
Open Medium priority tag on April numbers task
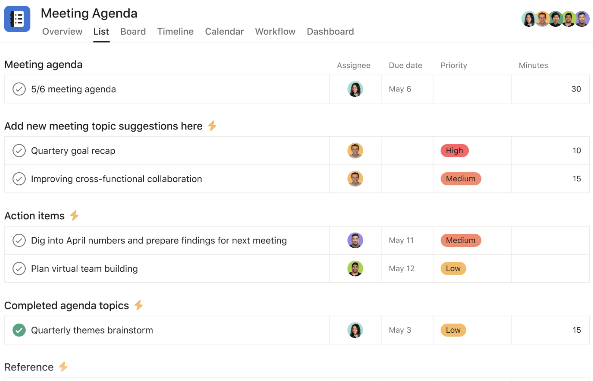click(x=461, y=240)
